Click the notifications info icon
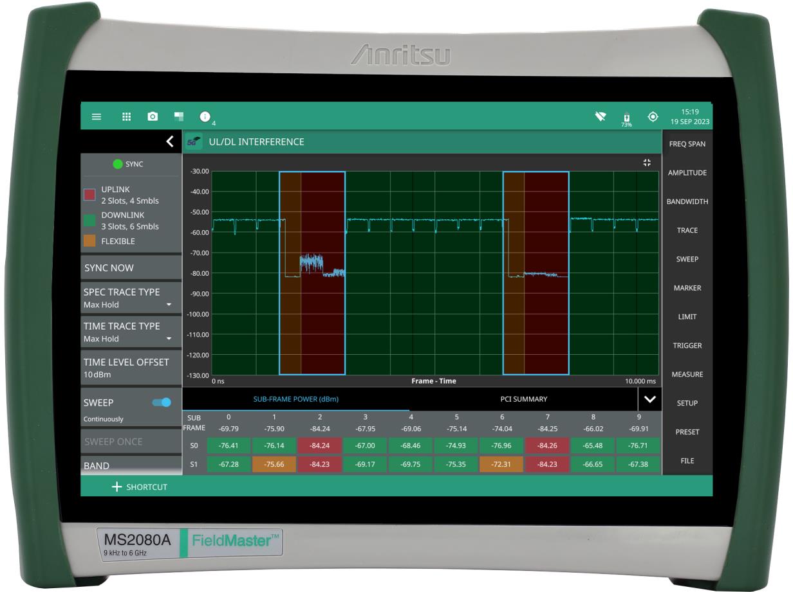The height and width of the screenshot is (592, 793). (205, 117)
